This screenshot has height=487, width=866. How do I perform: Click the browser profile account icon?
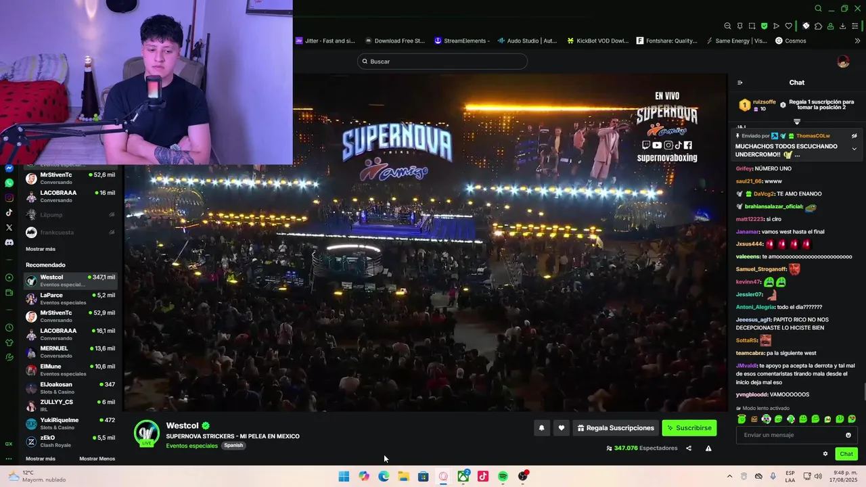point(830,26)
